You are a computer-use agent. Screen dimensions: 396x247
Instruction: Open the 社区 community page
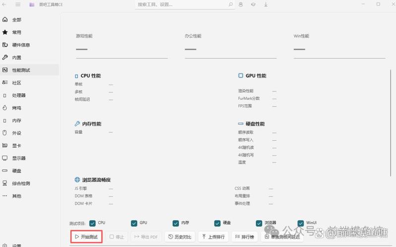point(30,82)
